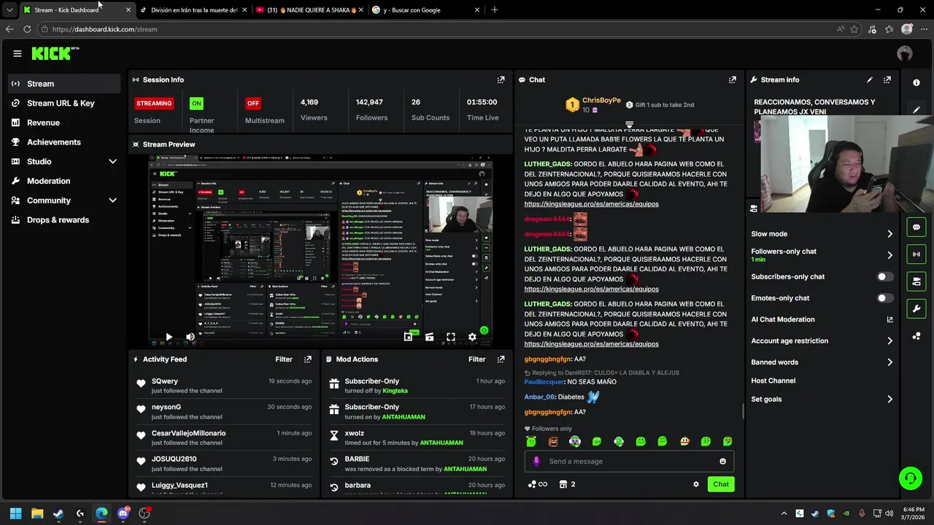Click the Anbar_06 username in chat

[x=539, y=397]
